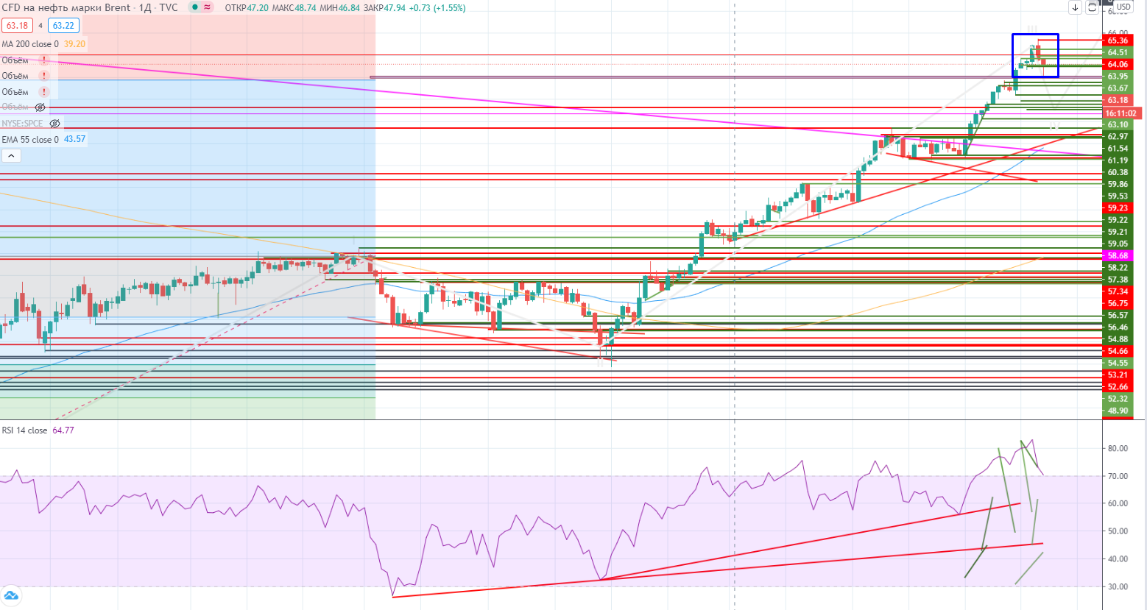Click the CFD Brent oil symbol title

click(66, 7)
